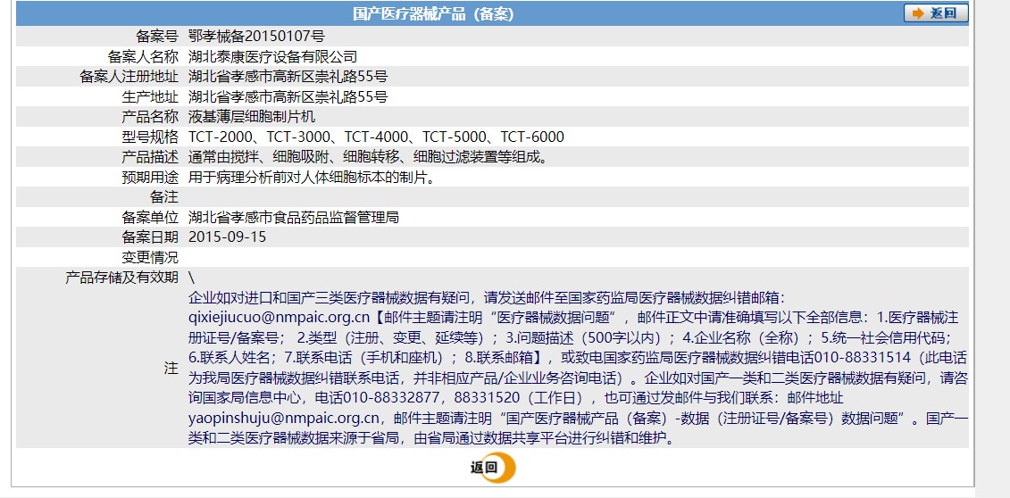Click the 产品存储及有效期 label
The image size is (1010, 498).
pos(121,278)
